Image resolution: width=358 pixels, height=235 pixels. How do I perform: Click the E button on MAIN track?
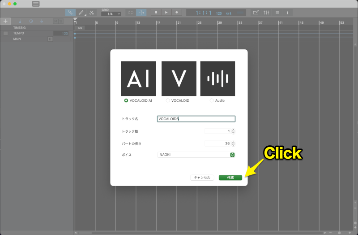(x=50, y=39)
